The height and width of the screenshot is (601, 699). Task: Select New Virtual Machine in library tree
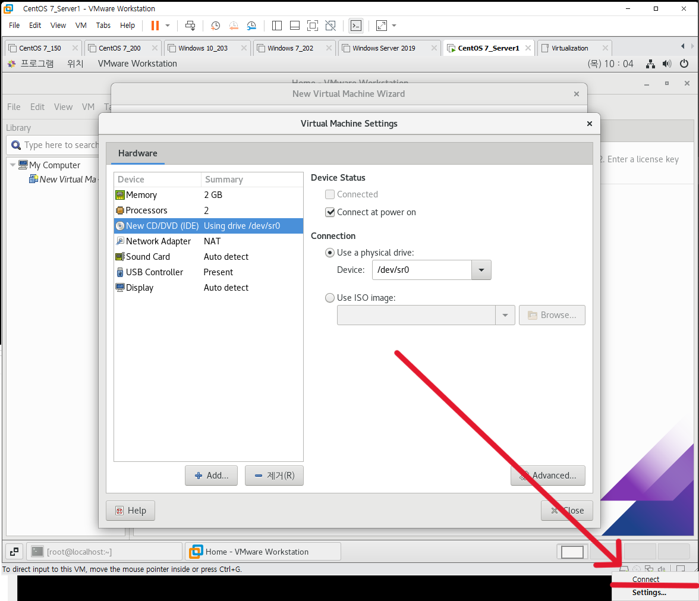pyautogui.click(x=63, y=180)
